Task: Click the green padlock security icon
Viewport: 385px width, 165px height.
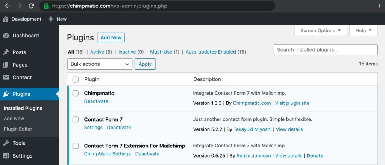Action: [46, 6]
